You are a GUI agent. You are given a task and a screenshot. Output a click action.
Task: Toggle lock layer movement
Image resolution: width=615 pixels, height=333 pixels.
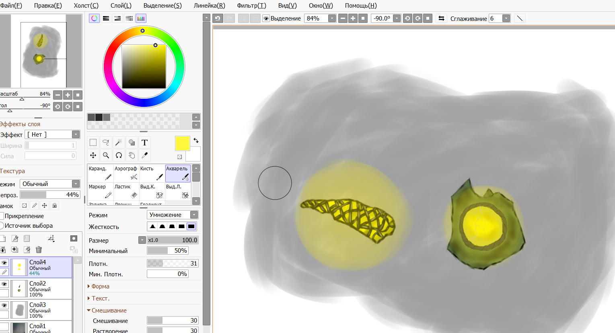click(x=44, y=206)
